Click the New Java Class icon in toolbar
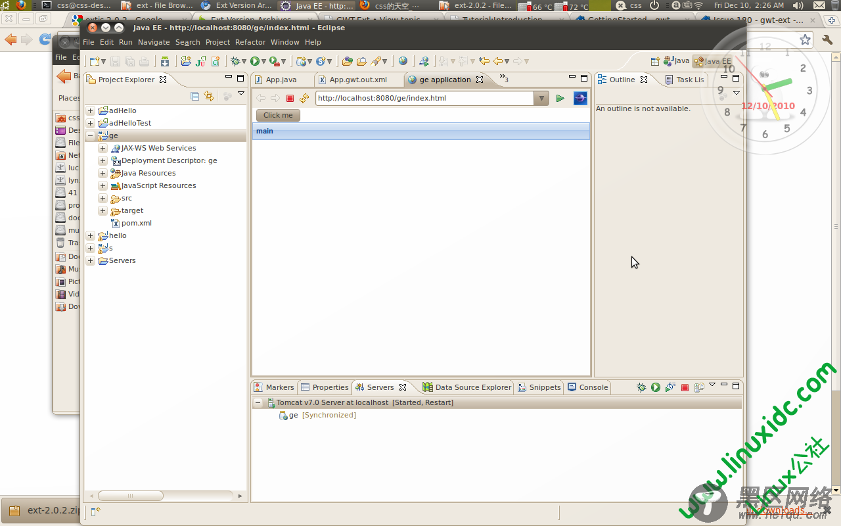The image size is (841, 526). [216, 61]
